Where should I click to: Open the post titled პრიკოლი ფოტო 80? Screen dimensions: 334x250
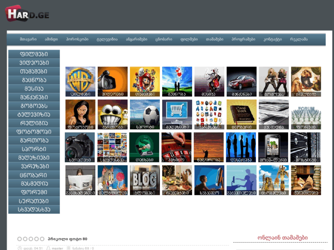coord(68,239)
